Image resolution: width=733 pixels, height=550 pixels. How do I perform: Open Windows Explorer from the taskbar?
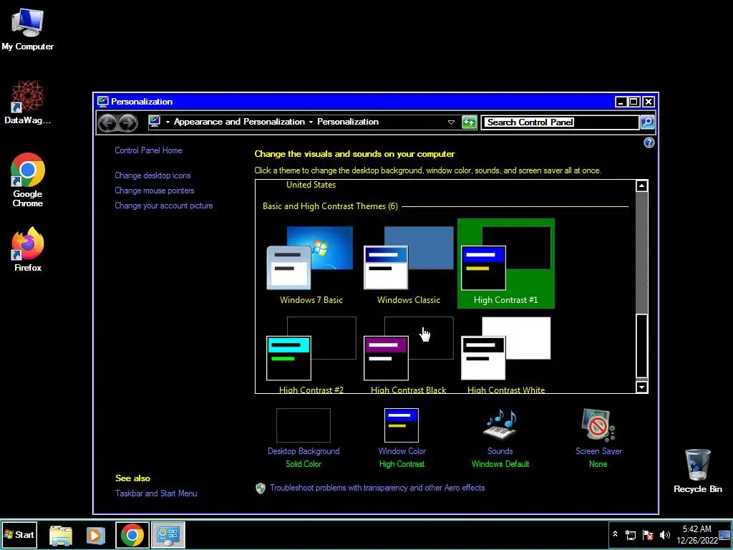[x=61, y=535]
